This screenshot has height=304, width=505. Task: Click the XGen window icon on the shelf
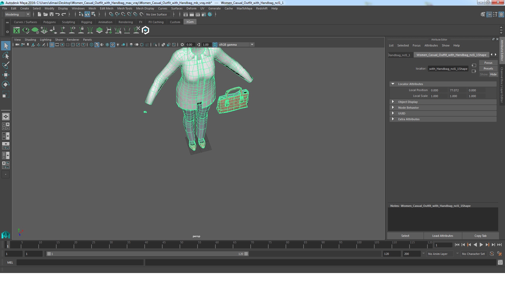tap(17, 30)
